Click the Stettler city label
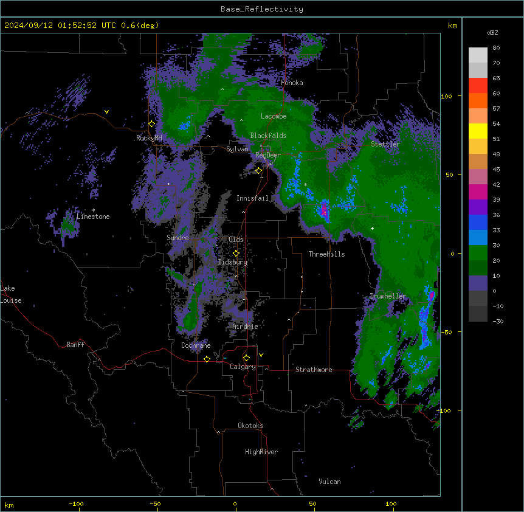 point(385,144)
